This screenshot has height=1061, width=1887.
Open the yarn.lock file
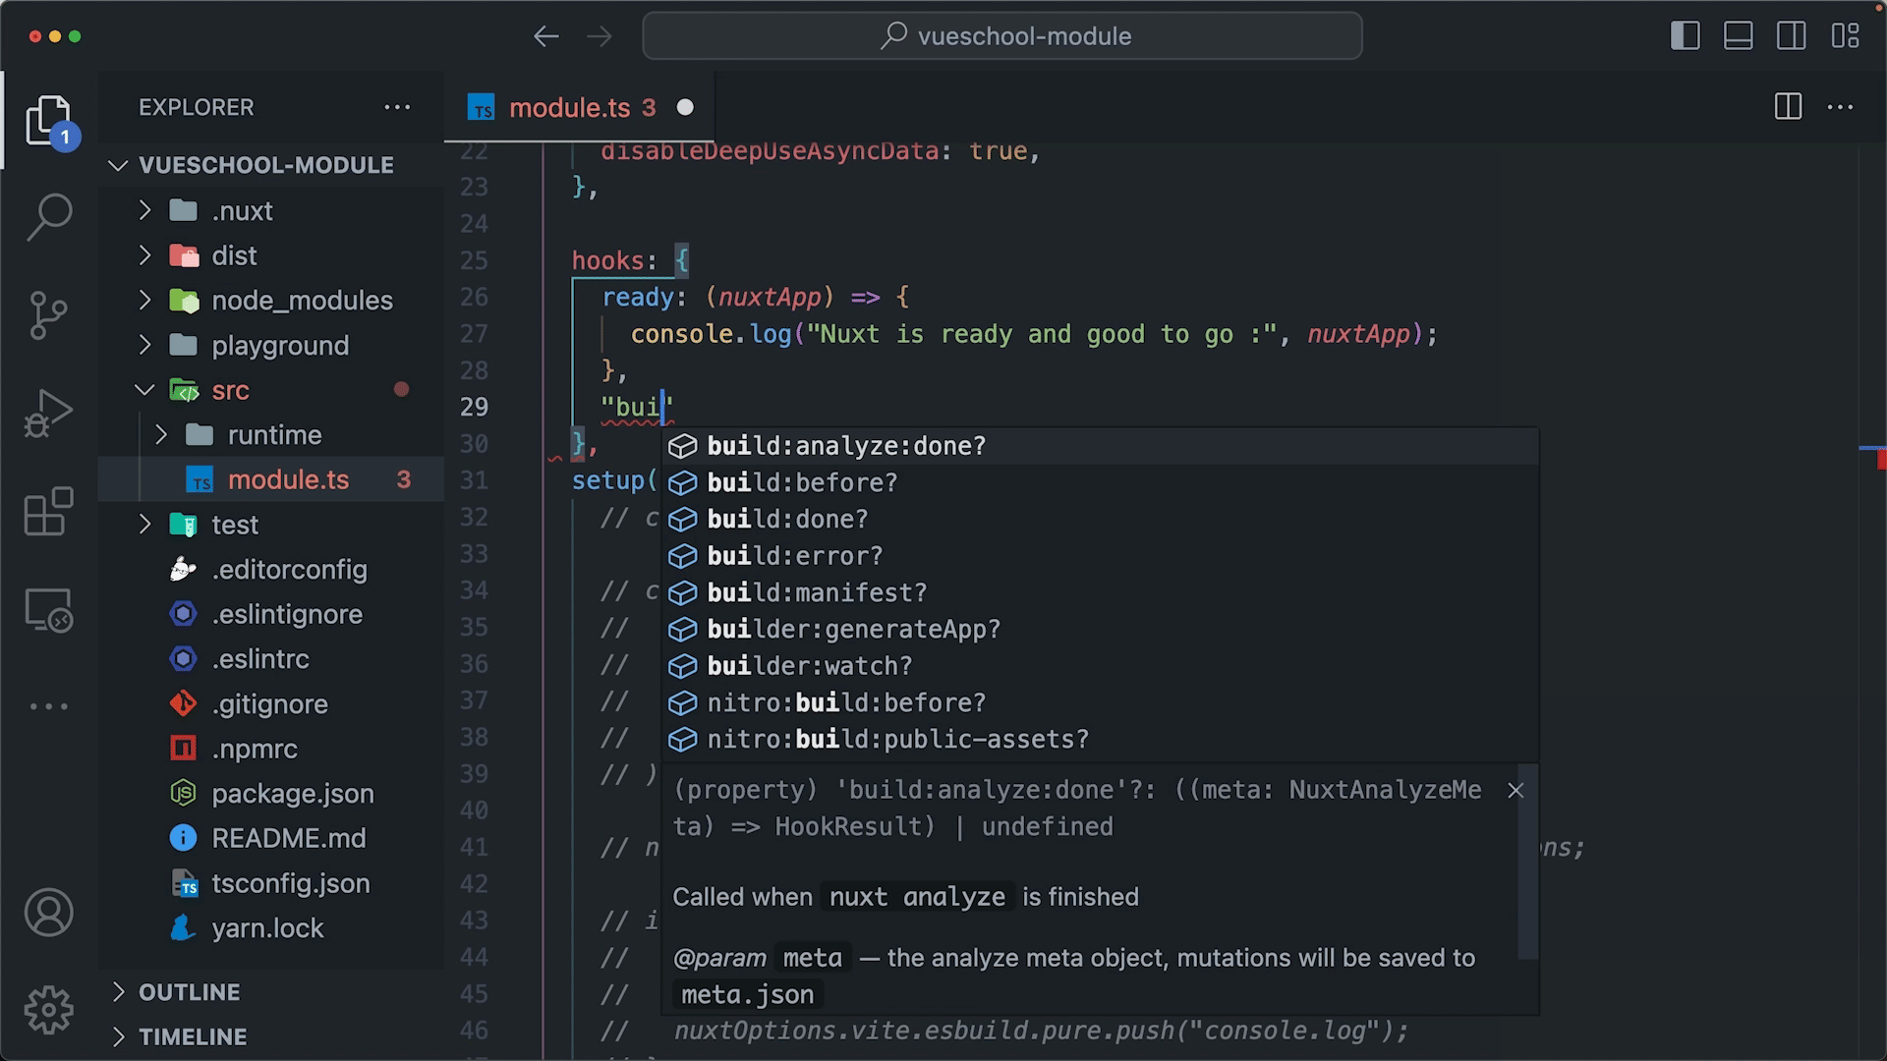(x=271, y=928)
